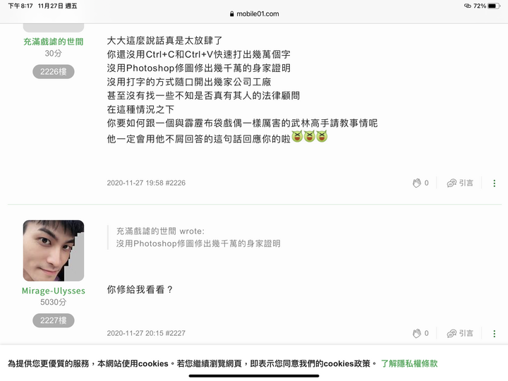Tap the lock icon beside mobile01.com
Viewport: 508px width, 381px height.
click(231, 14)
